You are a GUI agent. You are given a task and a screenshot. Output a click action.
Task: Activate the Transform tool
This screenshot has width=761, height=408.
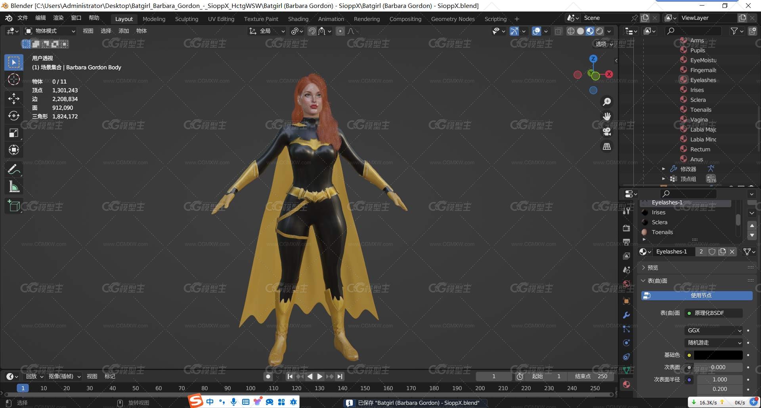(14, 150)
